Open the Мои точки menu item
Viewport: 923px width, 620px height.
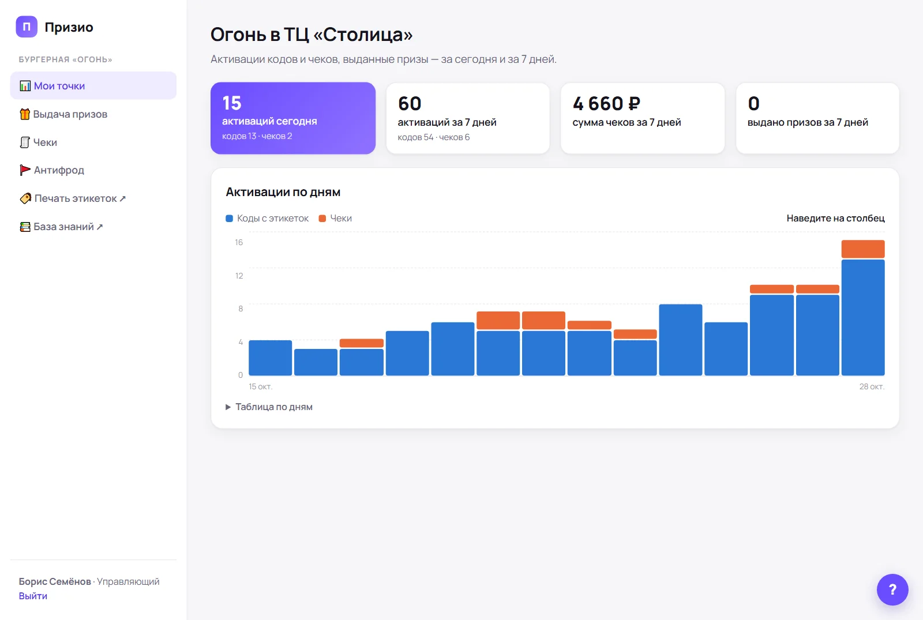93,86
